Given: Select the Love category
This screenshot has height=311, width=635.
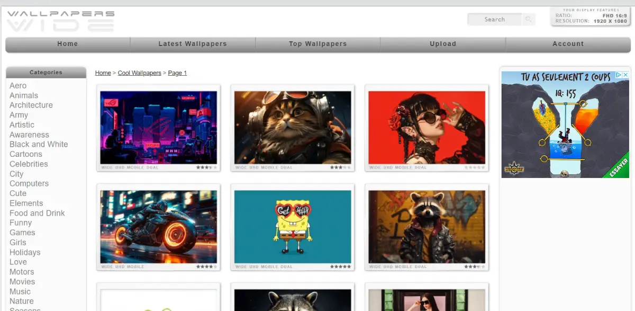Looking at the screenshot, I should [18, 262].
